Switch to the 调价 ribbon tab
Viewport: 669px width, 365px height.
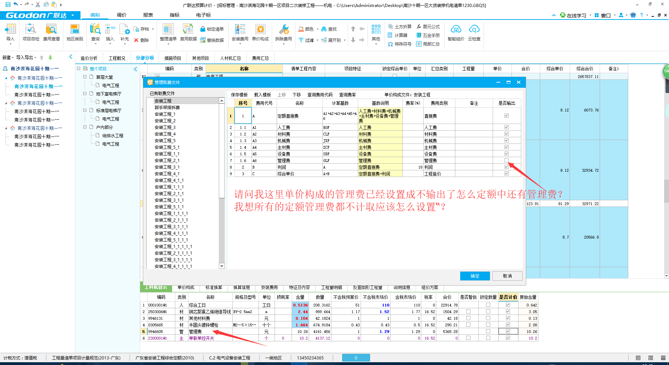coord(122,15)
